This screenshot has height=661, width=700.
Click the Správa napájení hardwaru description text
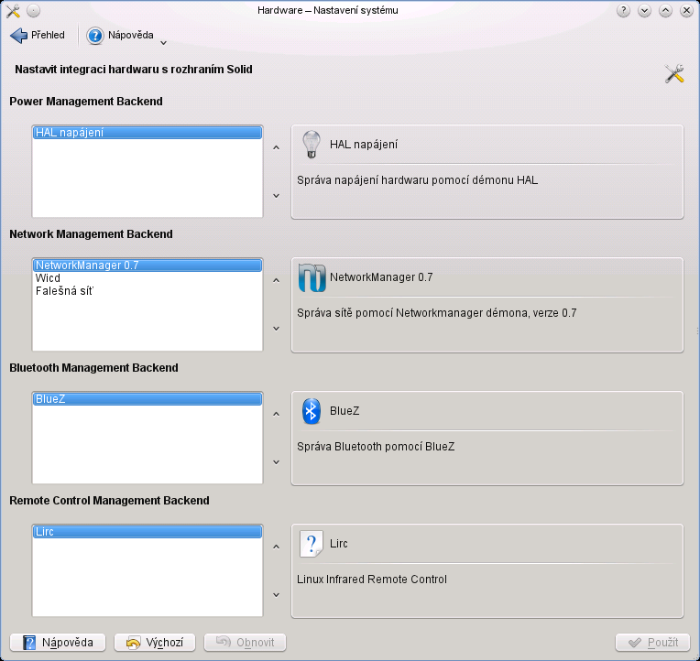coord(418,180)
